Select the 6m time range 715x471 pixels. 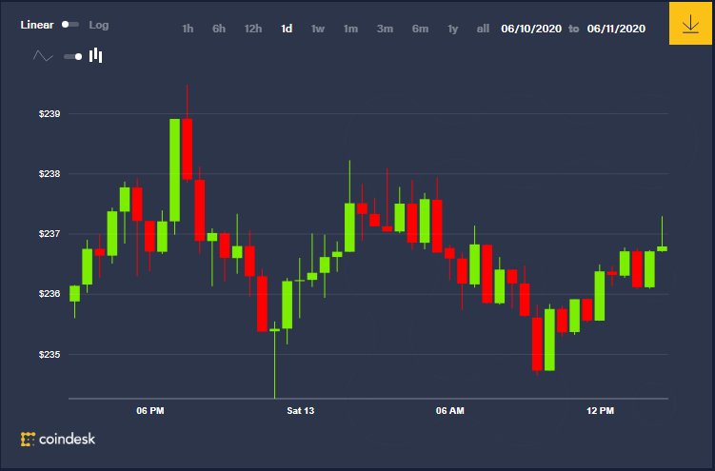pyautogui.click(x=420, y=29)
